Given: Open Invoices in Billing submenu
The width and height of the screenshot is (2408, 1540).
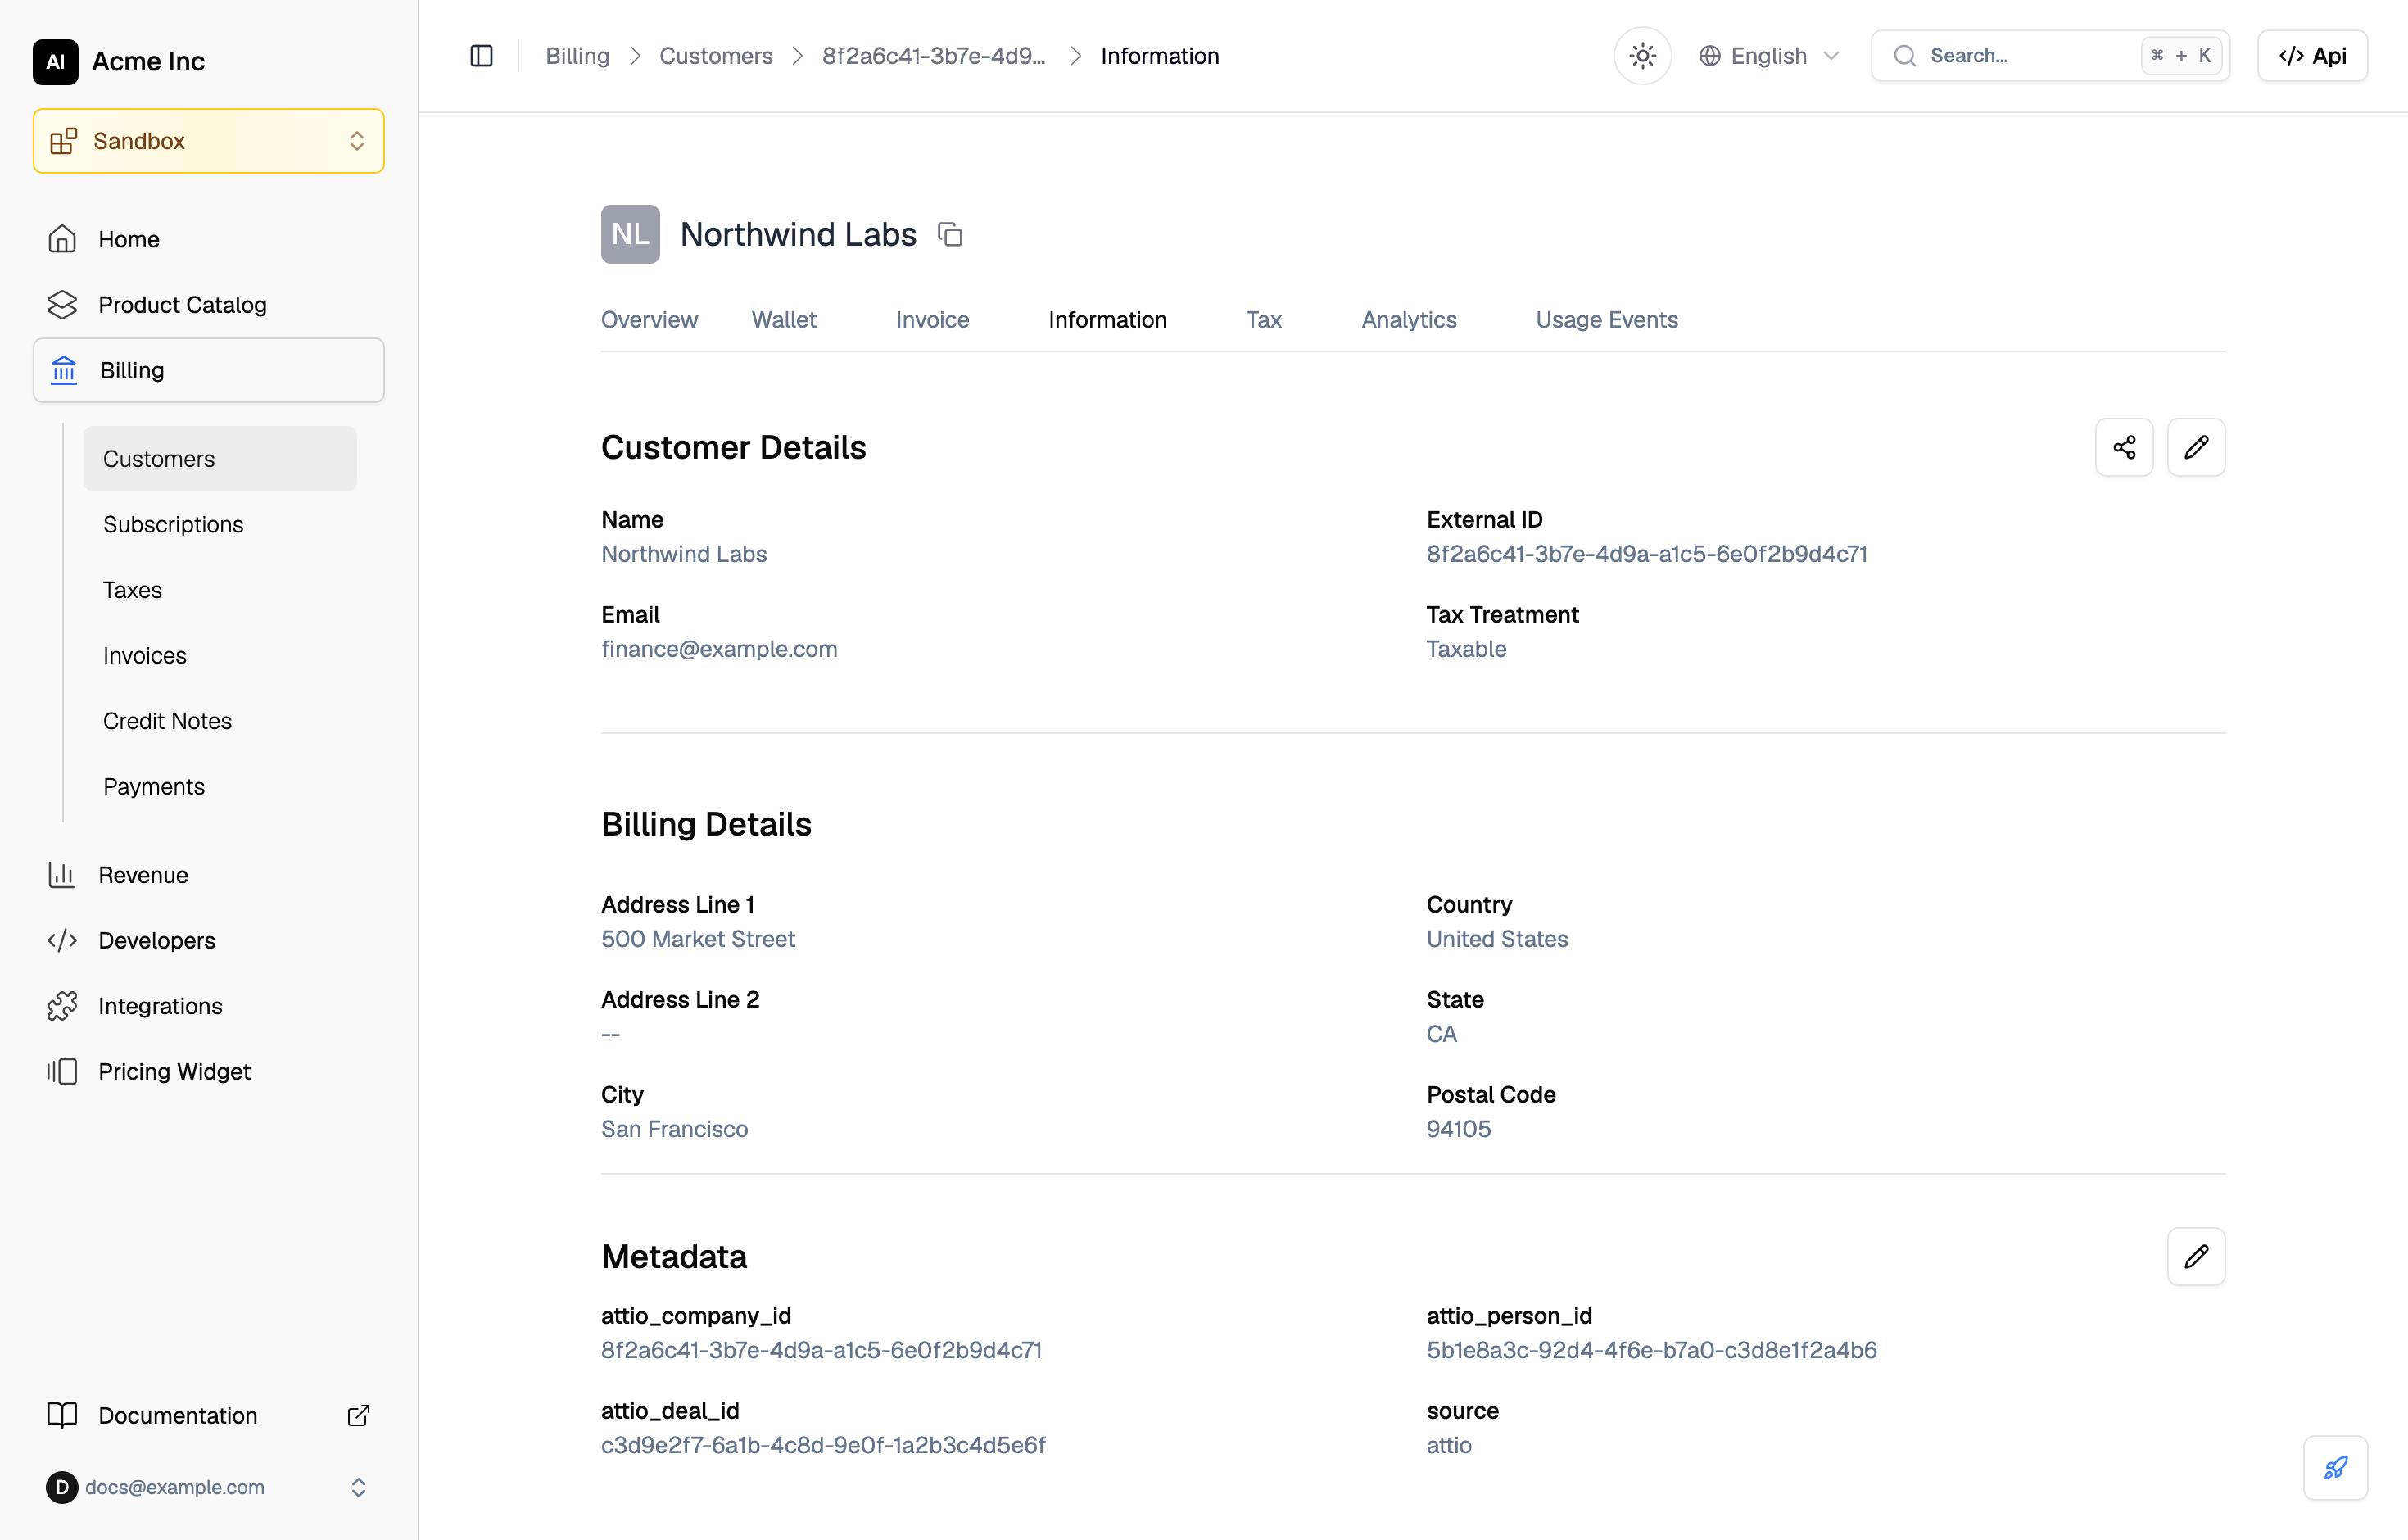Looking at the screenshot, I should click(220, 655).
